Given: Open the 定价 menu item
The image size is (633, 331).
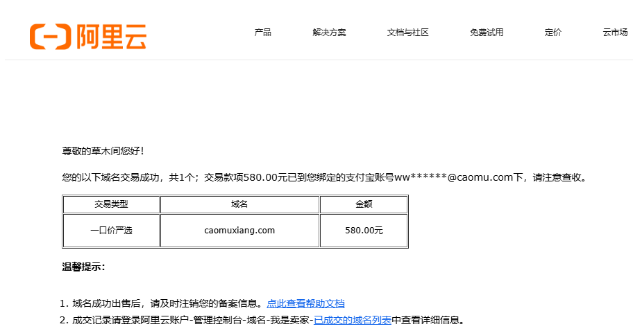Looking at the screenshot, I should (552, 33).
